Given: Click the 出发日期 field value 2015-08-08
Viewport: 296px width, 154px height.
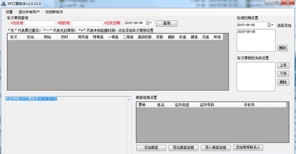Looking at the screenshot, I should [134, 23].
